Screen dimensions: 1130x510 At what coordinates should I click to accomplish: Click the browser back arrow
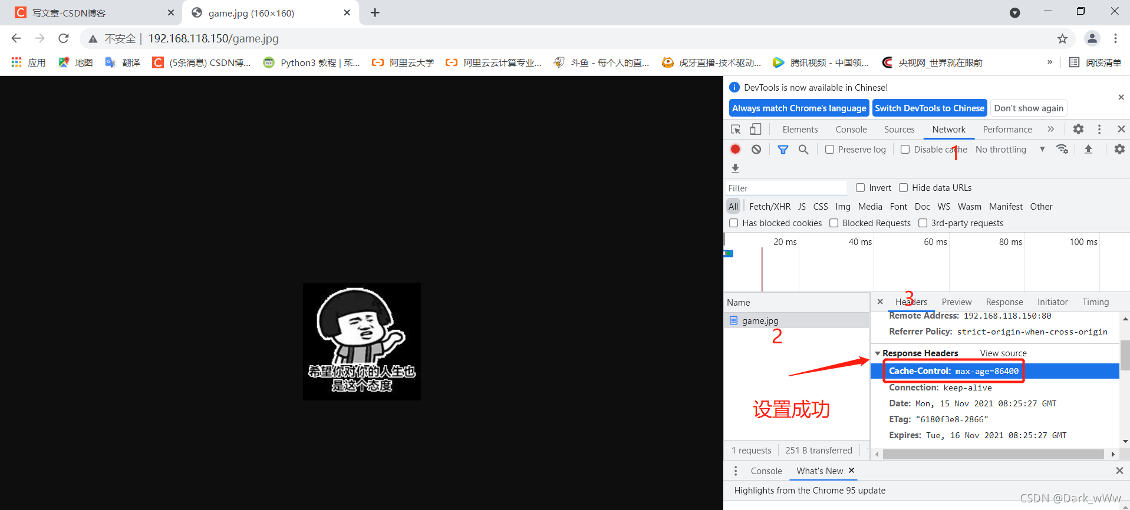[16, 38]
